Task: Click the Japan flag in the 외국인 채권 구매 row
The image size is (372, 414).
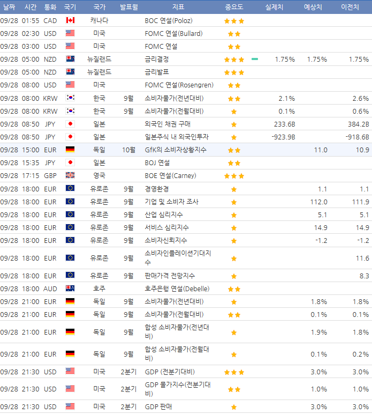Action: point(70,124)
